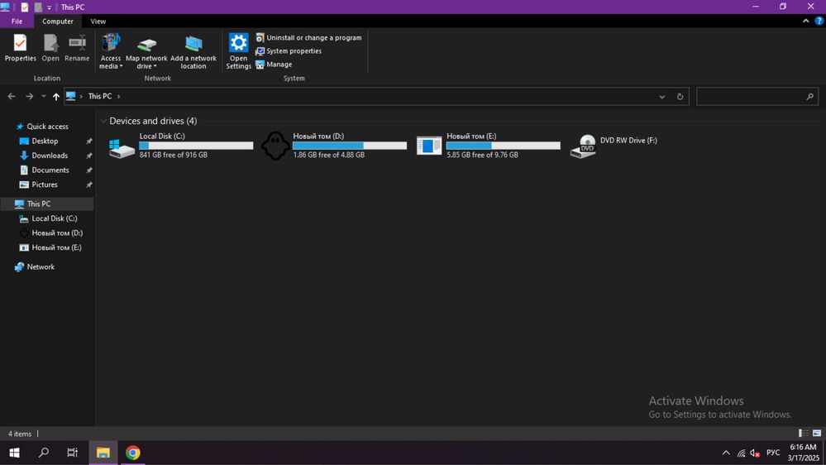The image size is (826, 465).
Task: Click Uninstall or change a program
Action: pyautogui.click(x=308, y=37)
